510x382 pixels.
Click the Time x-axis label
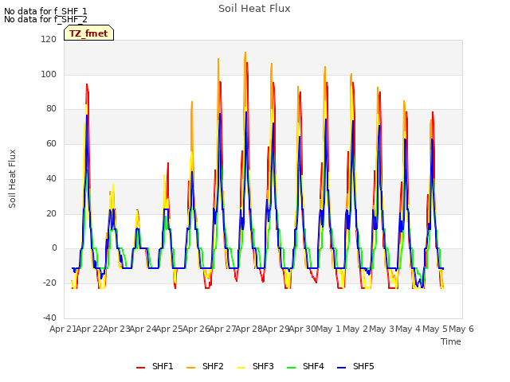(451, 341)
